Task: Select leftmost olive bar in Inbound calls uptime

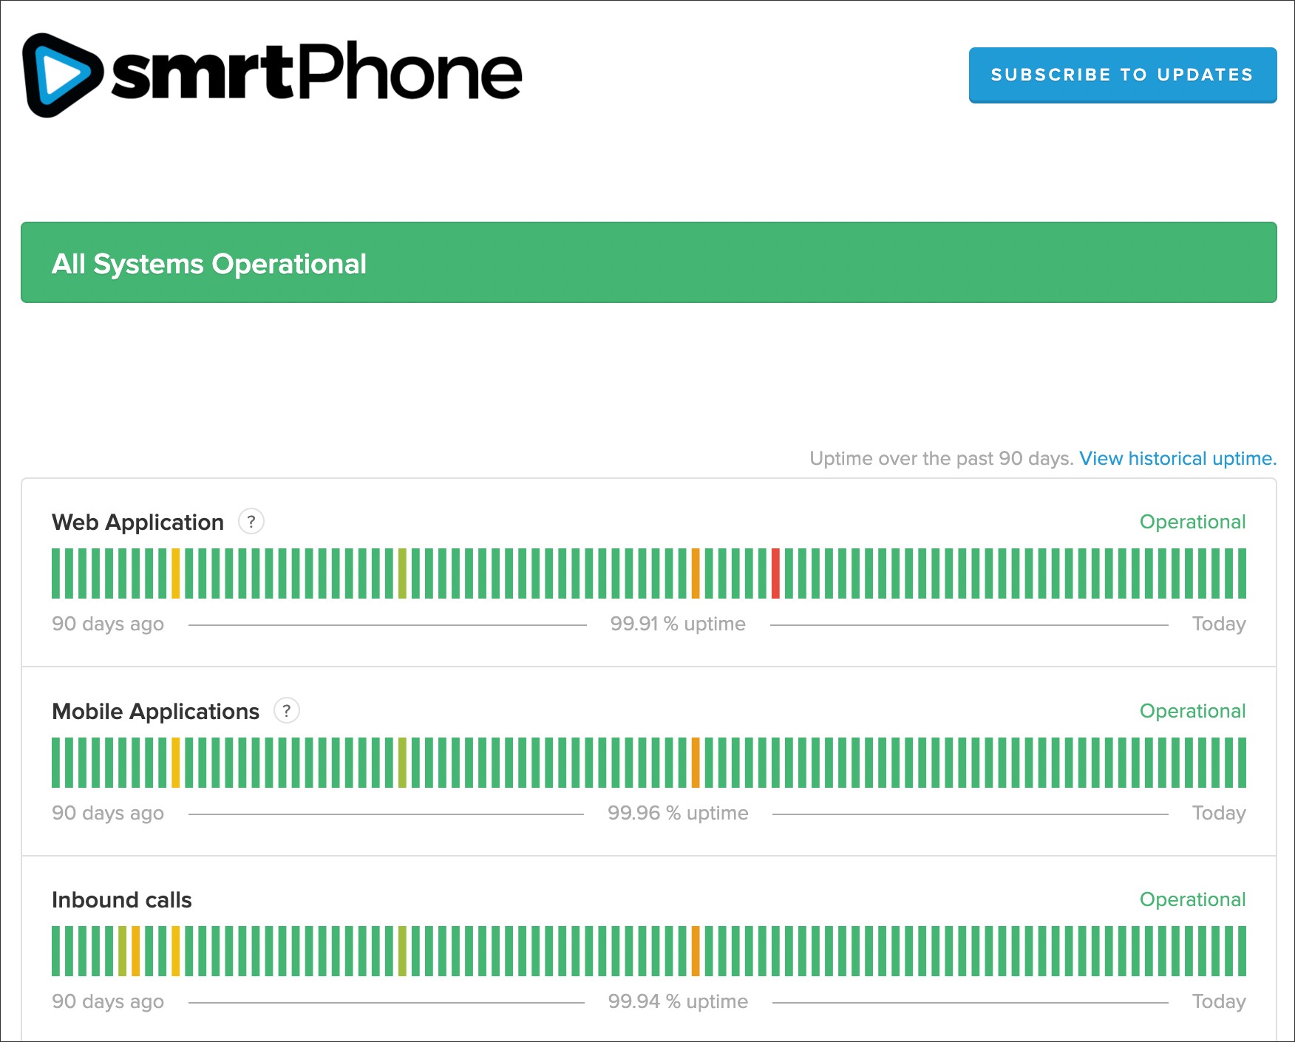Action: coord(123,951)
